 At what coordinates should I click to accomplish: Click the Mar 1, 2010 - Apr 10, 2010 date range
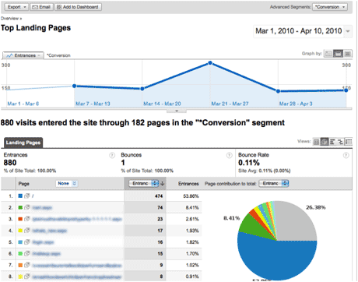coord(299,31)
